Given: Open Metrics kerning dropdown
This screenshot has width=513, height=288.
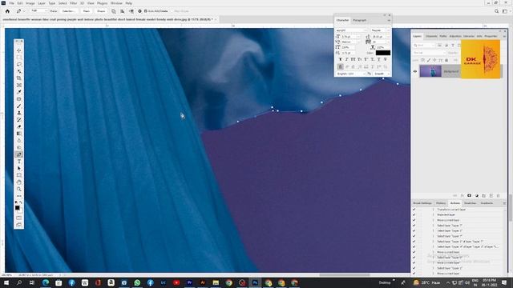Looking at the screenshot, I should click(350, 42).
